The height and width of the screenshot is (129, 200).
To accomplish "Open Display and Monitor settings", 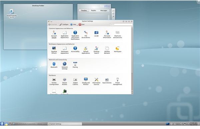I will [x=86, y=81].
